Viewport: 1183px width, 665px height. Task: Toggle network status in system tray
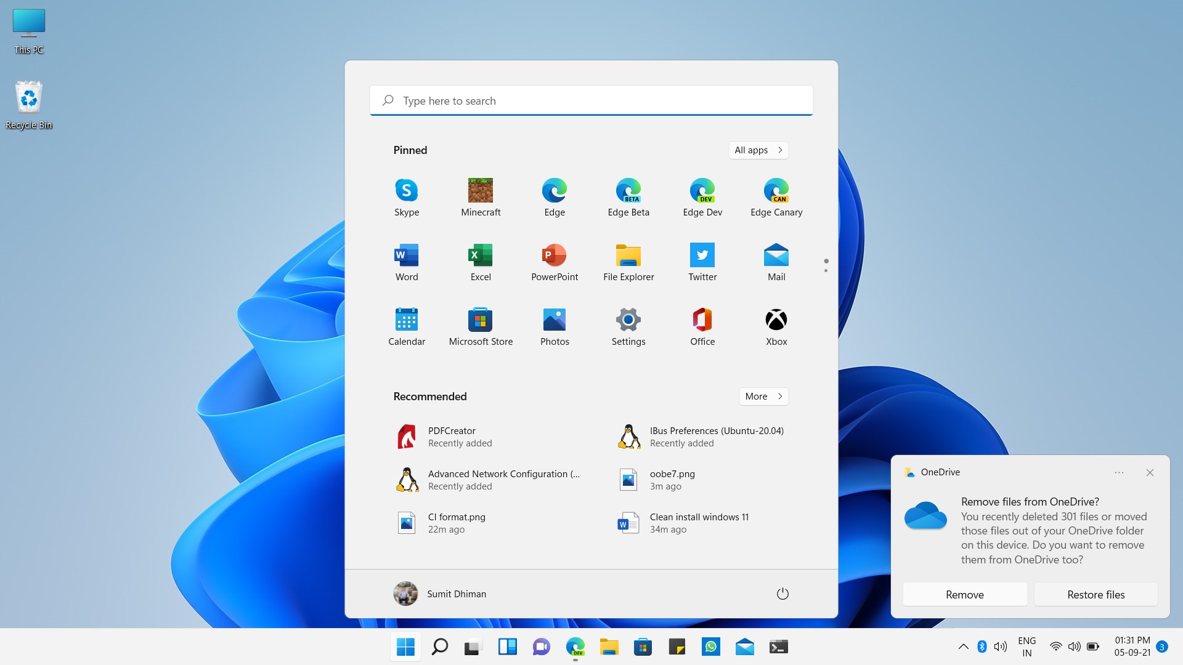pyautogui.click(x=1055, y=647)
